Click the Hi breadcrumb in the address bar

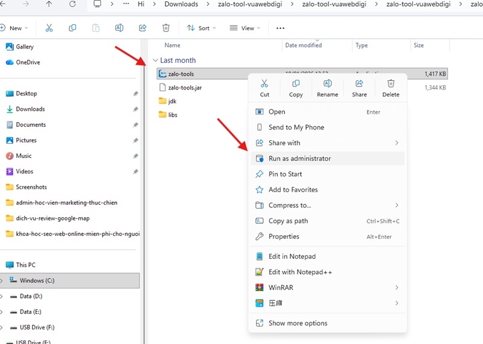(x=141, y=4)
